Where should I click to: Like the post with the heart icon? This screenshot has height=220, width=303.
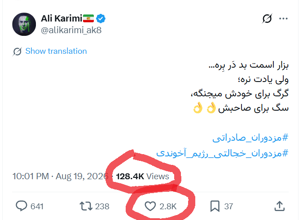point(150,206)
